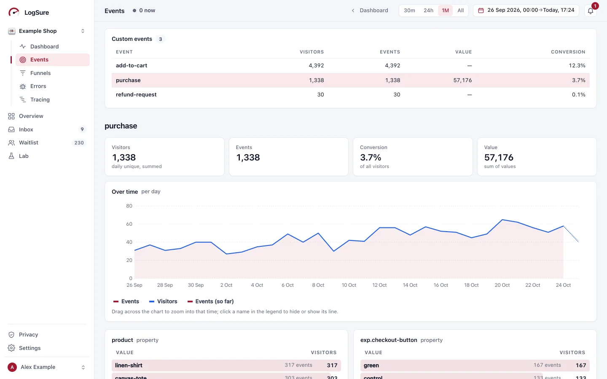Toggle Events series in chart legend
The width and height of the screenshot is (607, 379).
[126, 302]
